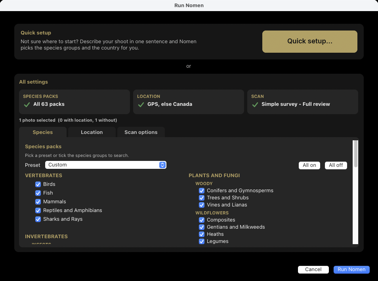Screen dimensions: 378x281
Task: Click the INVERTEBRATES heading
Action: pyautogui.click(x=46, y=236)
